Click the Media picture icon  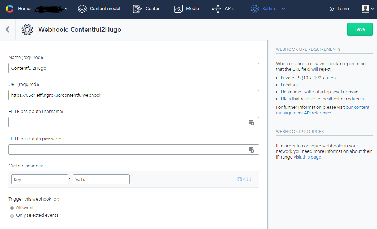click(x=178, y=9)
